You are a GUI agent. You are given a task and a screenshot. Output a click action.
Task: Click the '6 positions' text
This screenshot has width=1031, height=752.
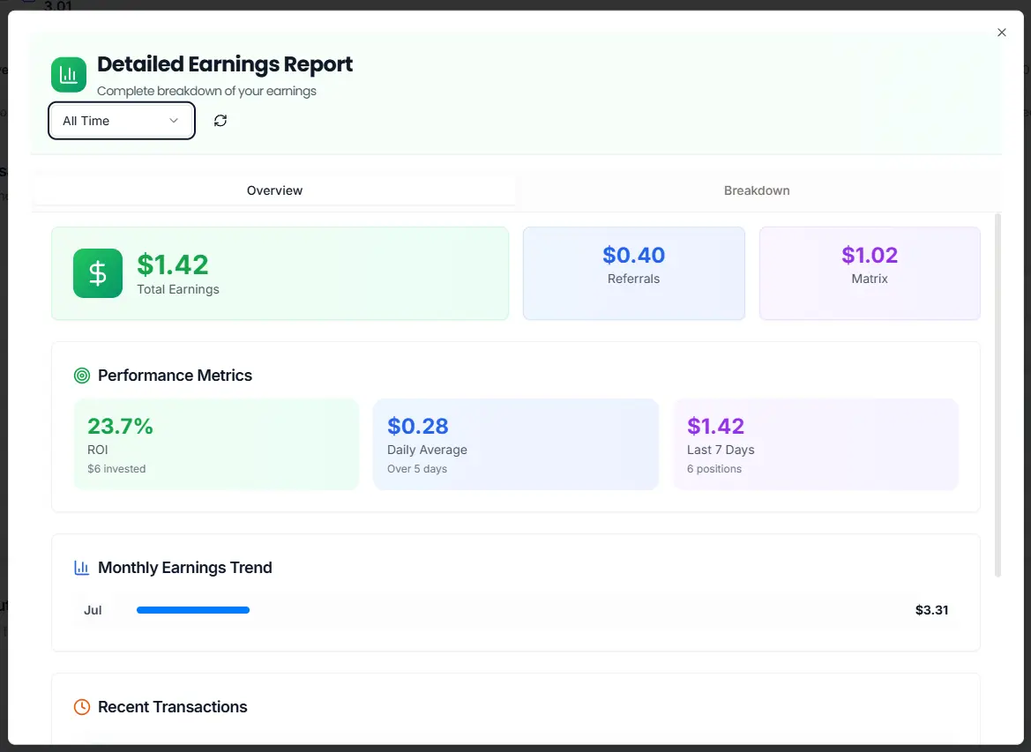click(714, 469)
